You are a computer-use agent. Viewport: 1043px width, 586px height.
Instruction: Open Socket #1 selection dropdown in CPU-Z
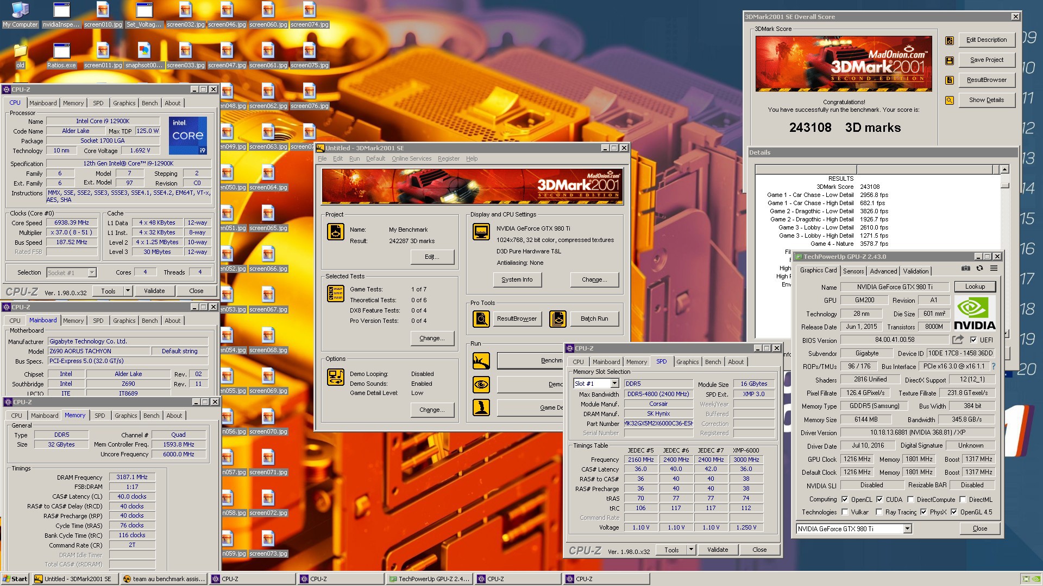(x=92, y=272)
